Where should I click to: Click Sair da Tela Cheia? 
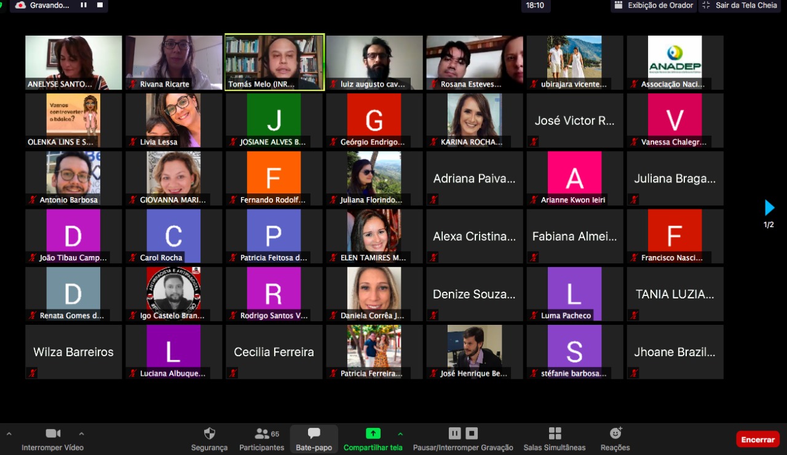click(x=740, y=6)
